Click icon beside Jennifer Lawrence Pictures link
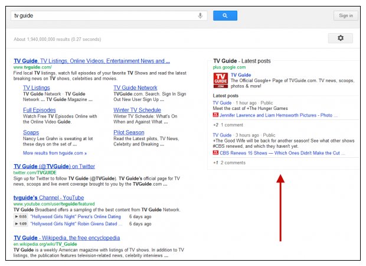The height and width of the screenshot is (266, 366). coord(215,115)
